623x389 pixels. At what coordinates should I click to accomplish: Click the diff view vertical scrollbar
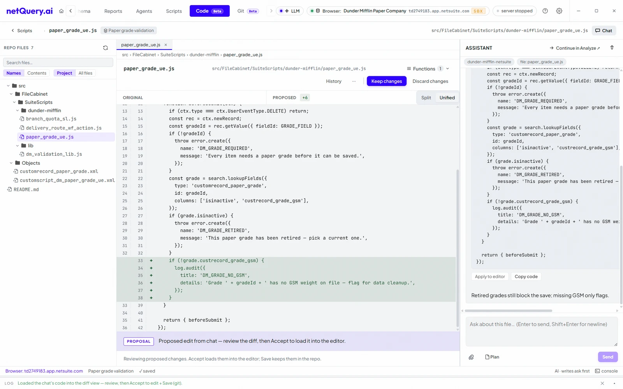click(x=458, y=248)
